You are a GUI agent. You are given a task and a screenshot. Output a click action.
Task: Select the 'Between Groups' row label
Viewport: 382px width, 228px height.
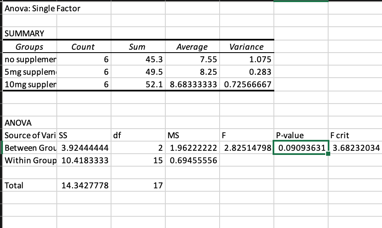(30, 148)
